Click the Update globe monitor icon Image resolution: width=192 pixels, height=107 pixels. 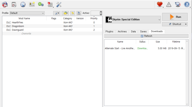coord(178,5)
